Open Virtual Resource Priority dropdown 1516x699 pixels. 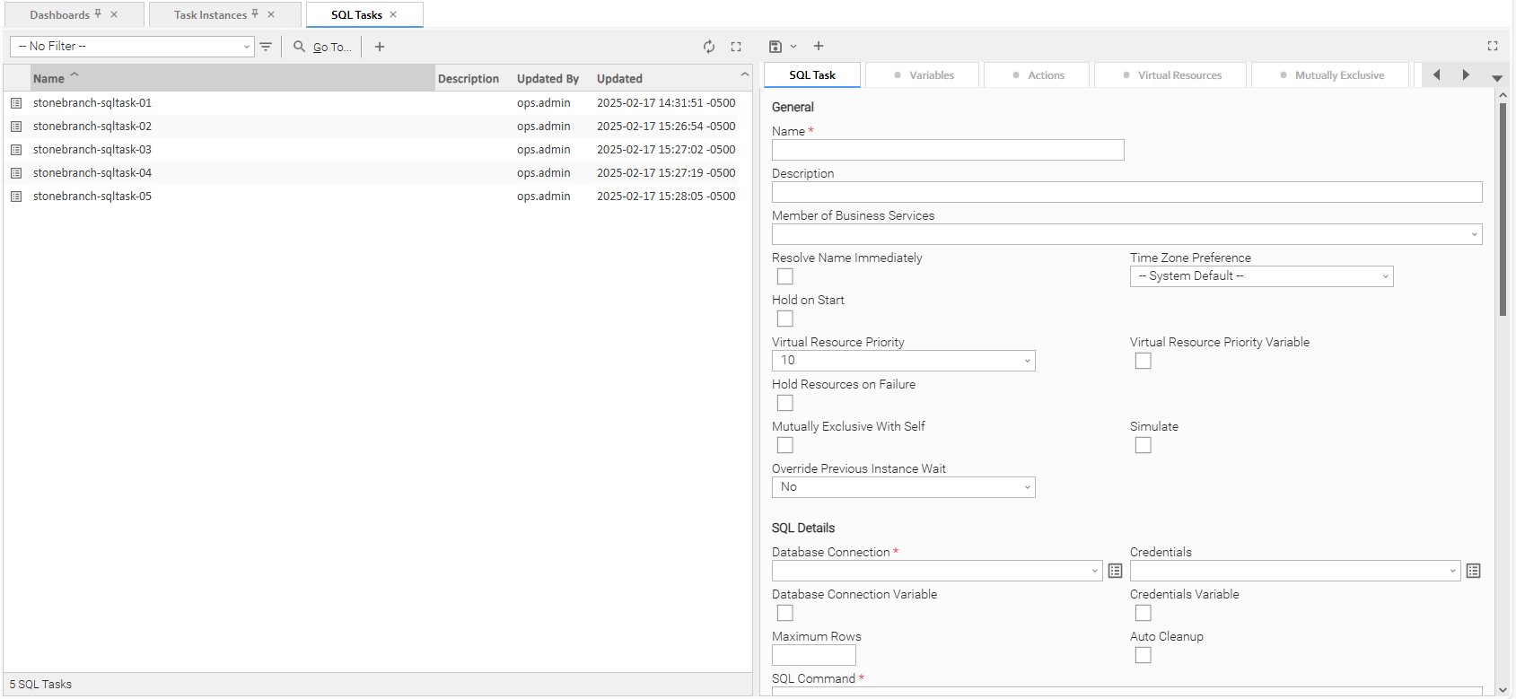903,361
